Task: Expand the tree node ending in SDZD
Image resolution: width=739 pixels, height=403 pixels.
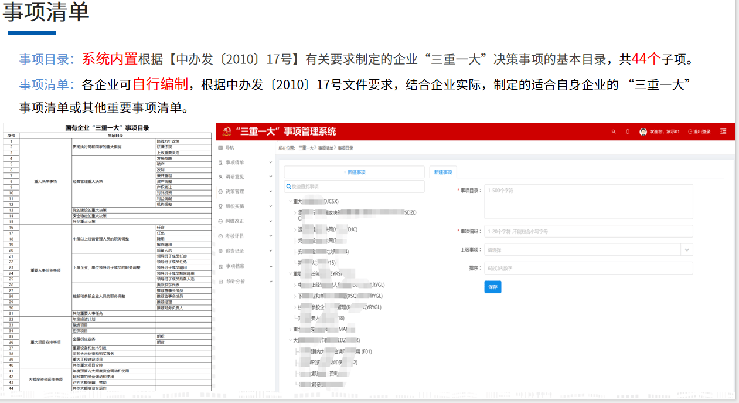Action: pos(295,212)
